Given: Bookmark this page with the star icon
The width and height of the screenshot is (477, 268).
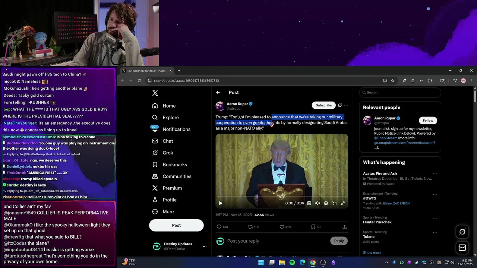Looking at the screenshot, I should click(392, 81).
